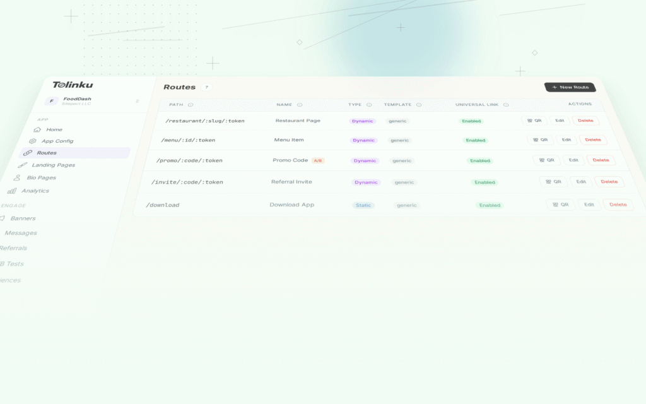The width and height of the screenshot is (646, 404).
Task: Click the Home house icon in sidebar
Action: [37, 129]
